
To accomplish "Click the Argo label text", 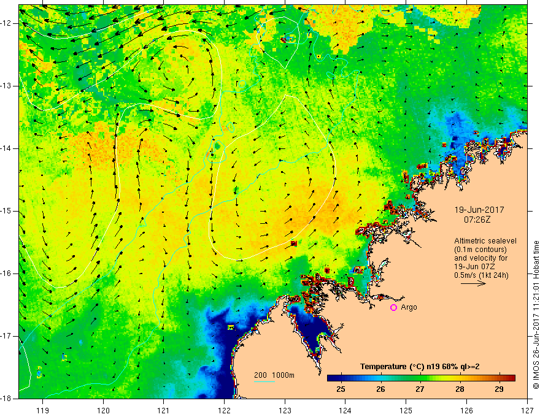I will click(x=409, y=307).
